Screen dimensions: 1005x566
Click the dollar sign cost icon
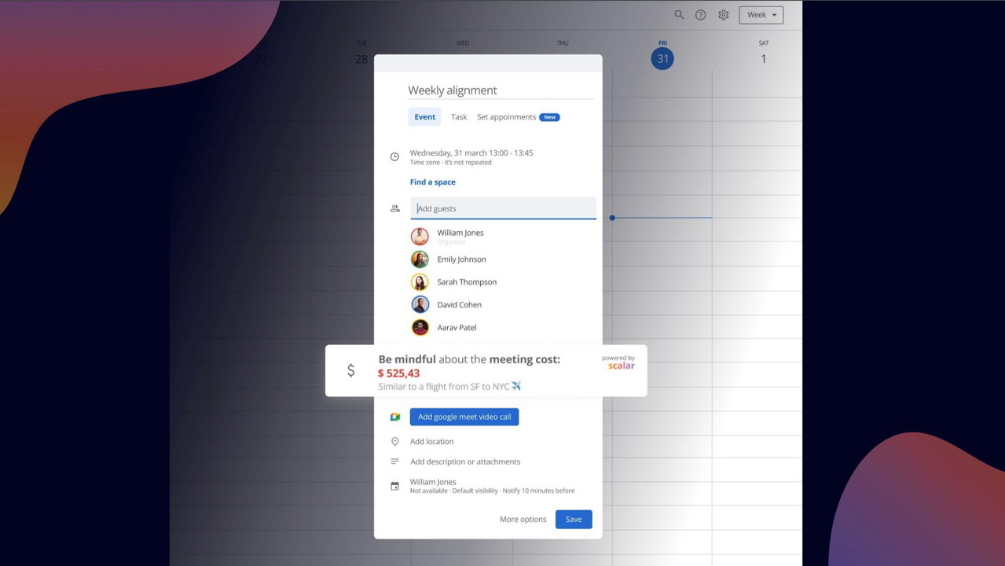point(350,370)
